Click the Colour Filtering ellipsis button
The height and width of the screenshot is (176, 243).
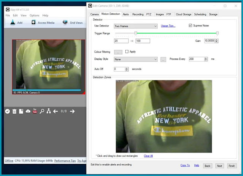118,52
